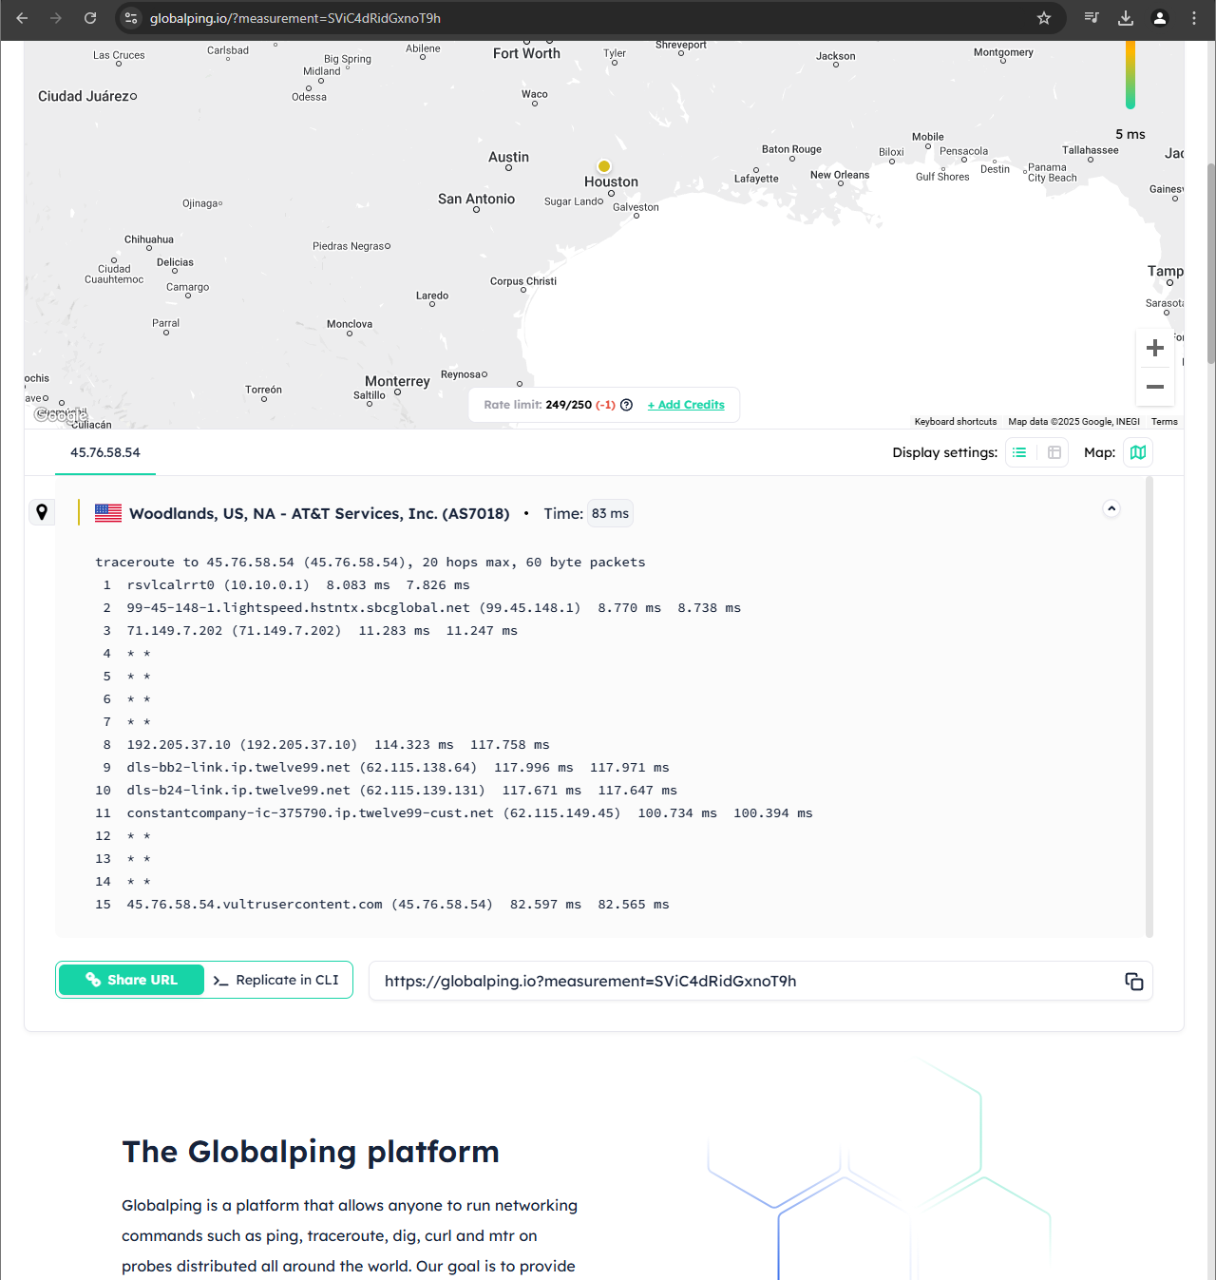
Task: Click the US flag icon
Action: coord(108,513)
